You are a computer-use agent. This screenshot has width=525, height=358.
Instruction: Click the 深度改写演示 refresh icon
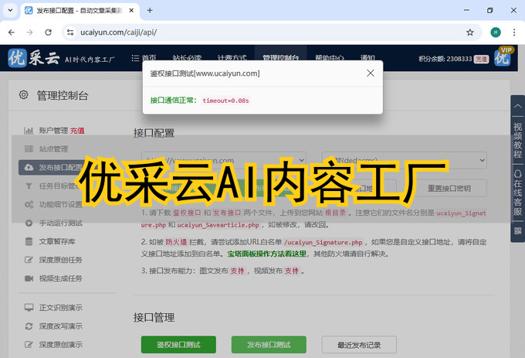[x=29, y=326]
